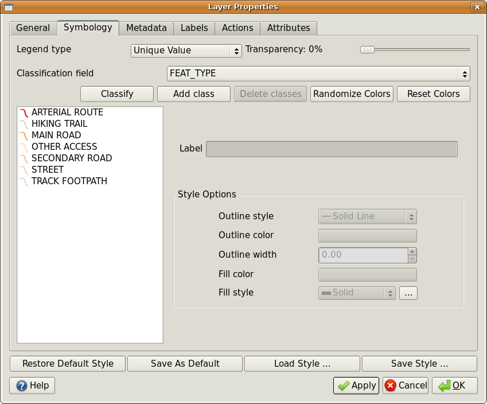
Task: Click the Label text input field
Action: (x=332, y=149)
